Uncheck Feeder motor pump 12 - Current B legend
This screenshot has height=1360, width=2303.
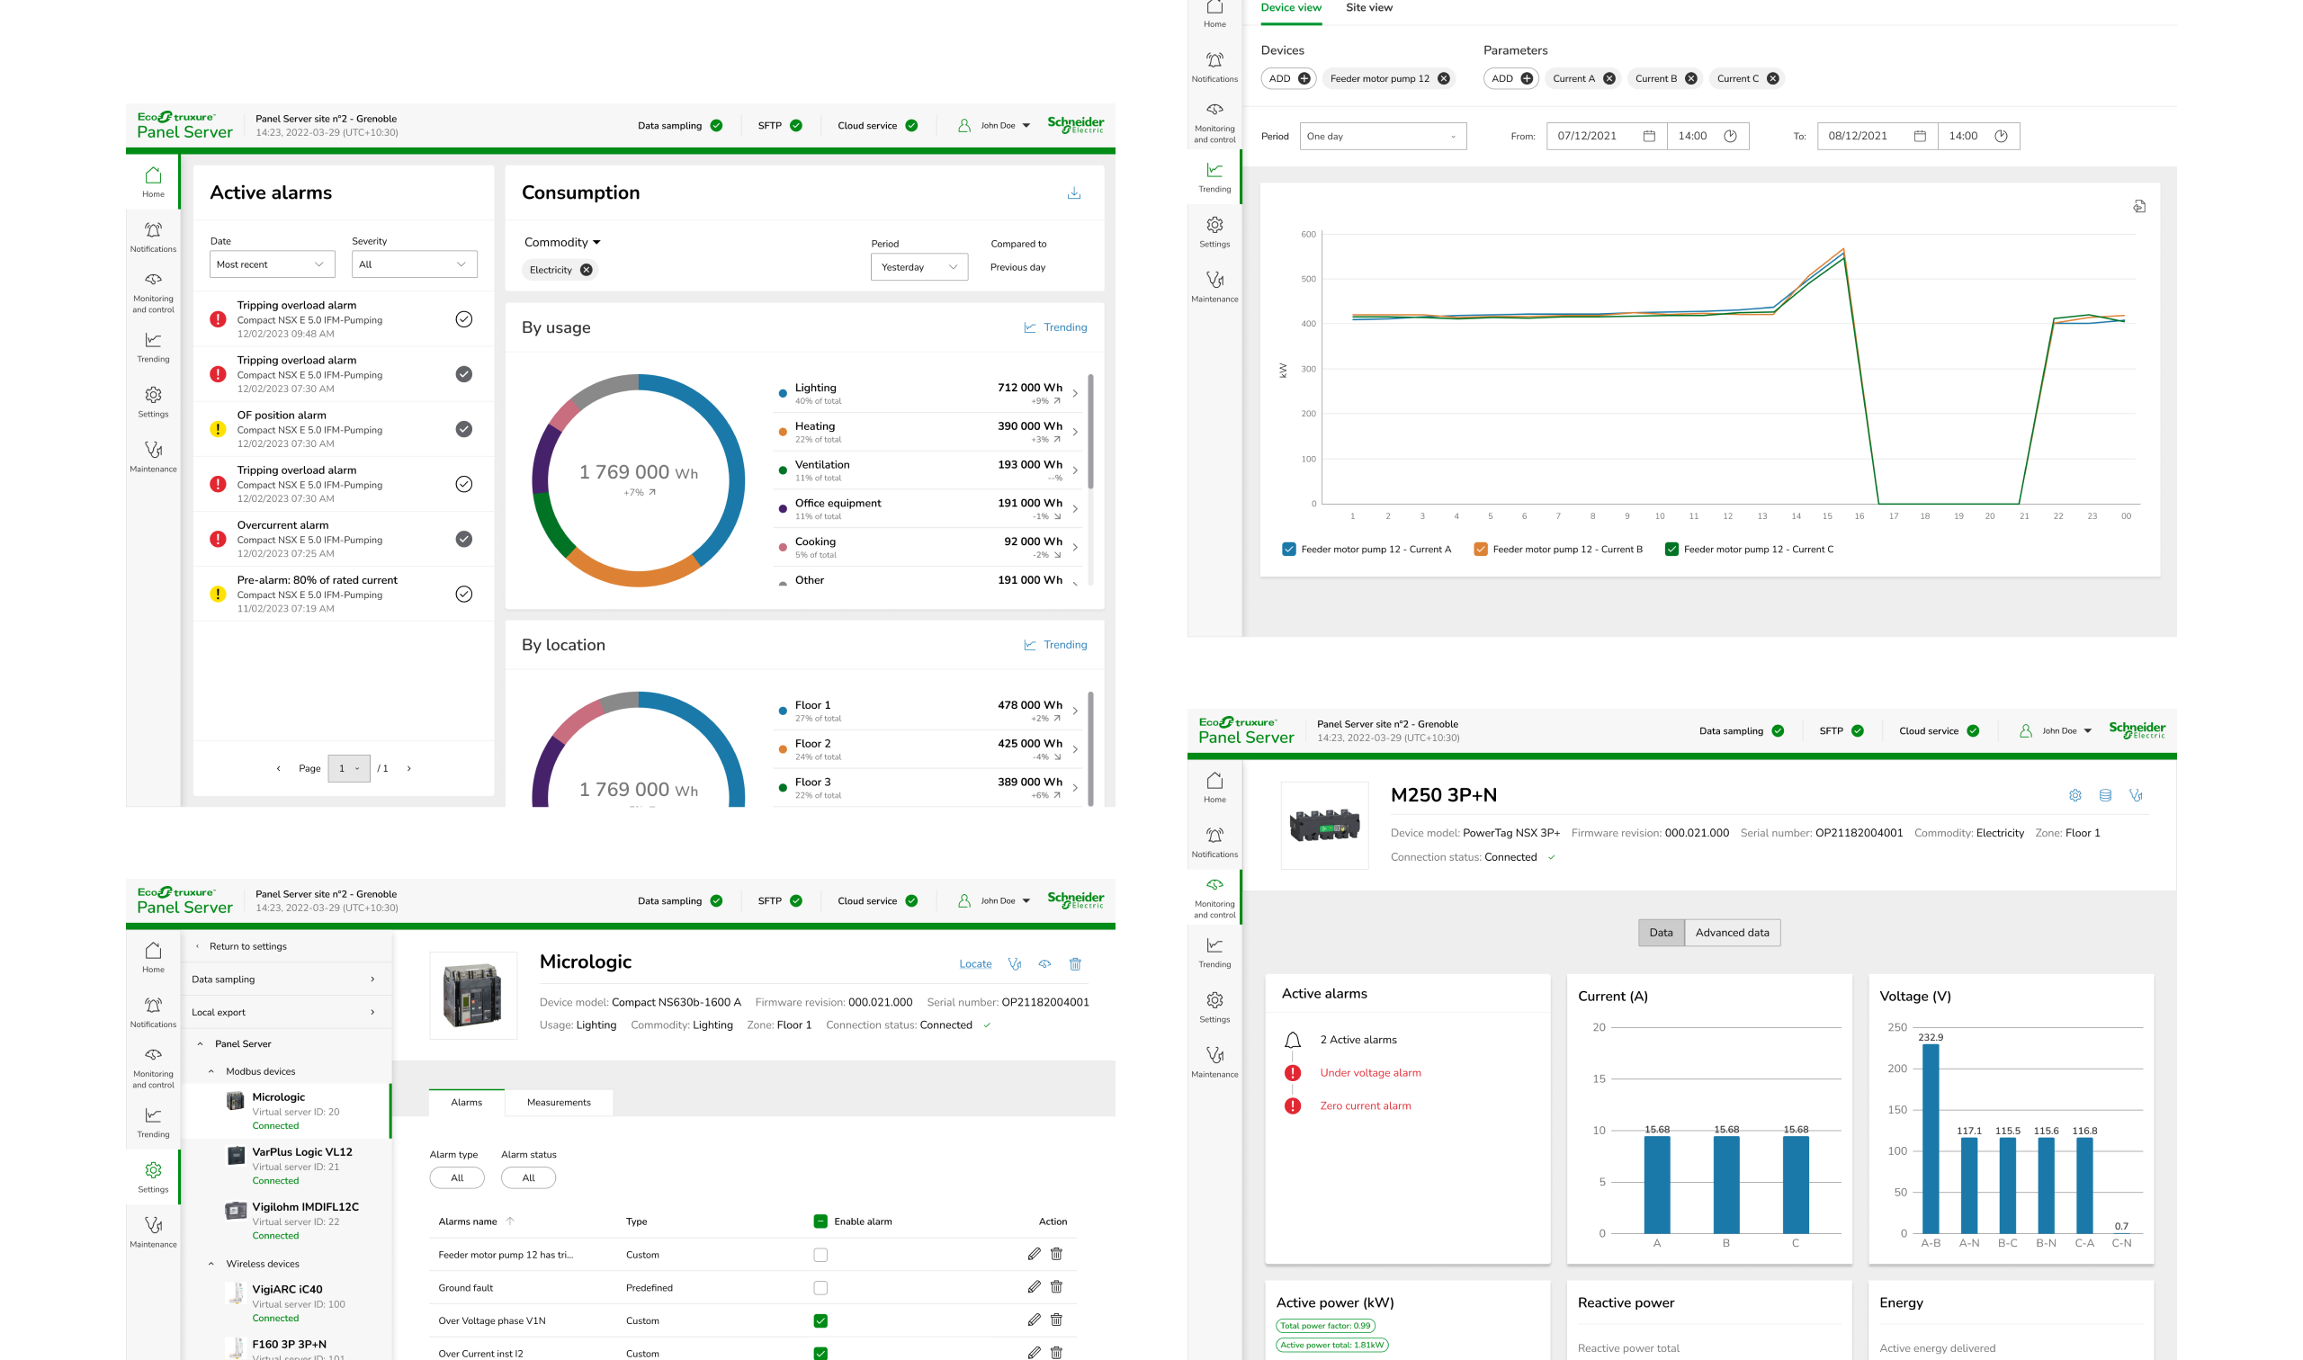click(x=1480, y=549)
